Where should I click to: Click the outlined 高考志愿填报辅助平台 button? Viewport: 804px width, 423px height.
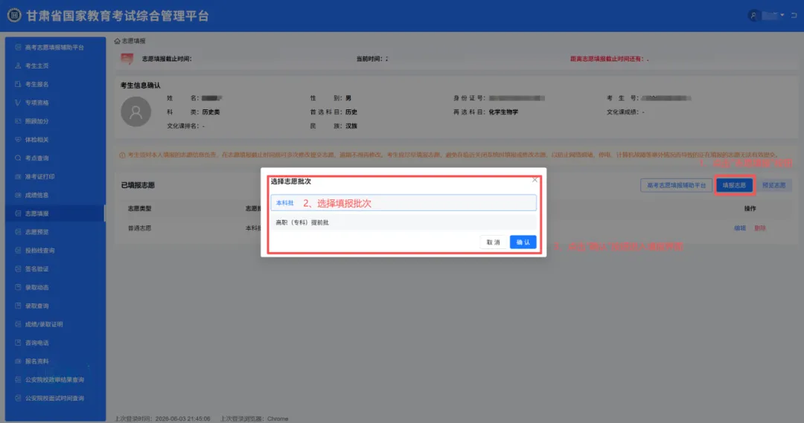[x=676, y=185]
